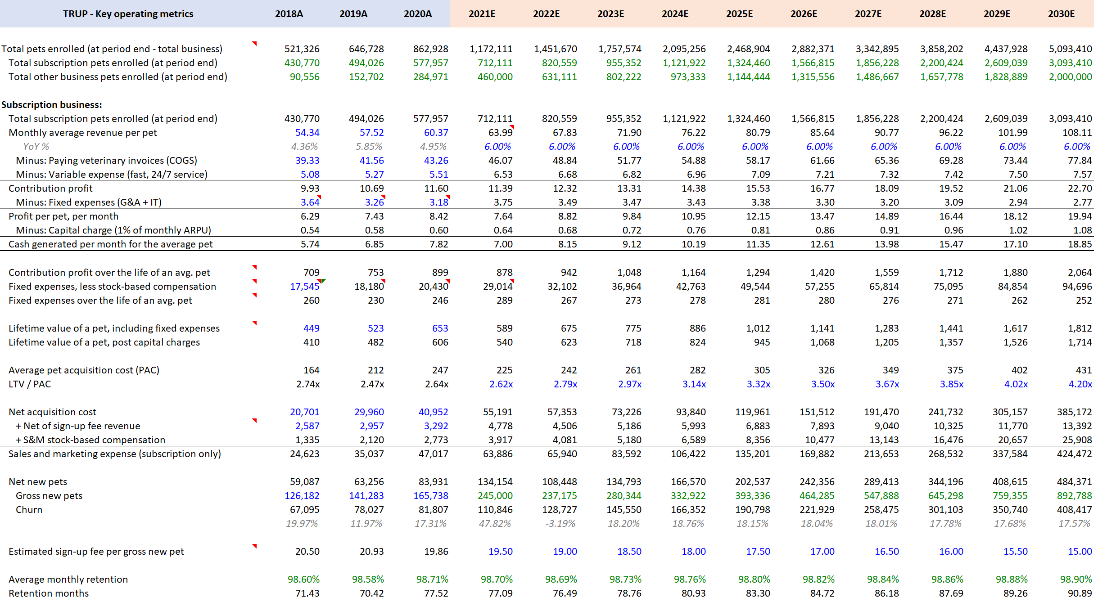
Task: Select 2021E gross new pets 245,000
Action: pos(495,495)
